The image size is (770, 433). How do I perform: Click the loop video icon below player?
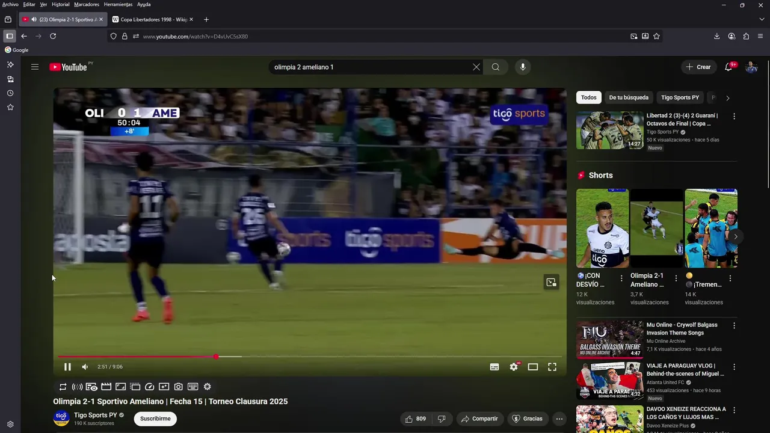[63, 387]
